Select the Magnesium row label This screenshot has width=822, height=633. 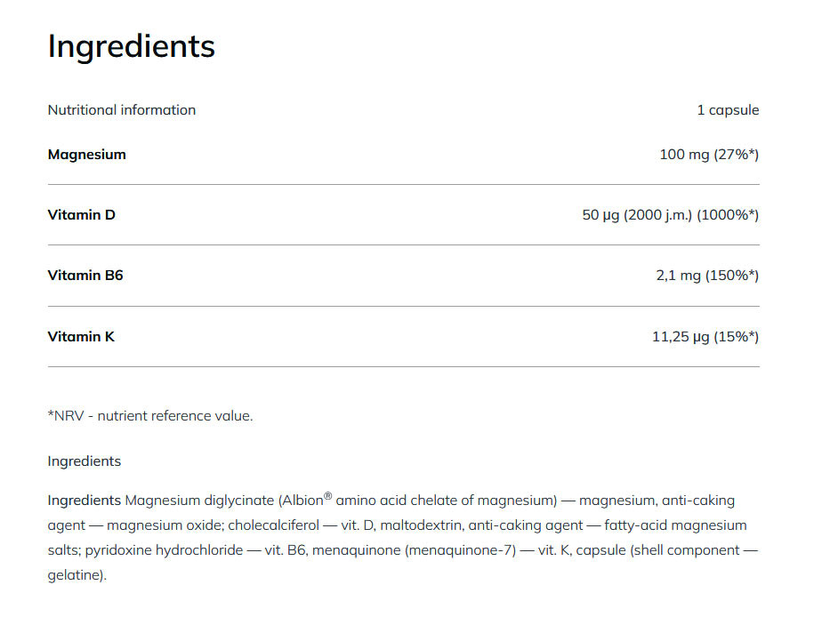click(86, 155)
